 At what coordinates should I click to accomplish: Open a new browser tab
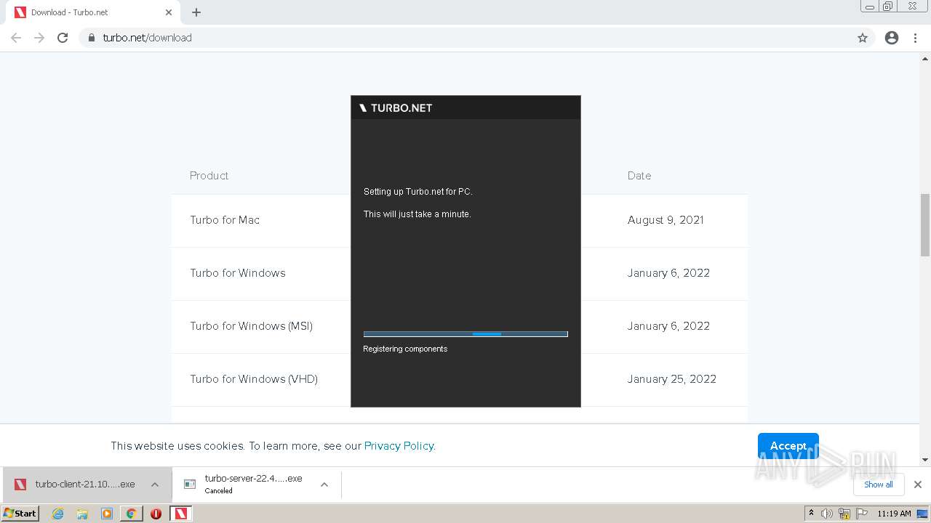point(196,12)
